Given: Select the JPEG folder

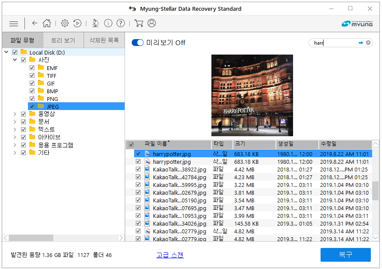Looking at the screenshot, I should point(76,107).
